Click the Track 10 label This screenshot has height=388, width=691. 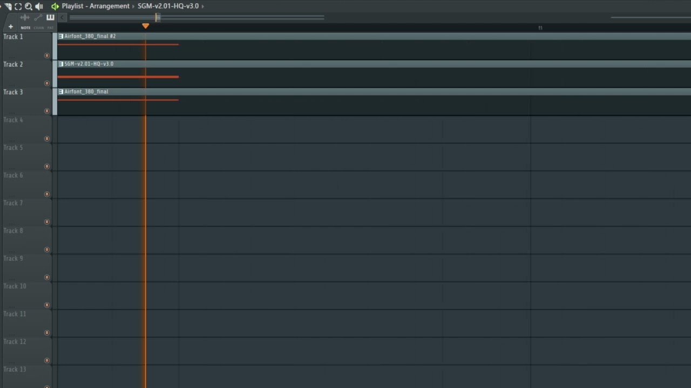coord(15,286)
